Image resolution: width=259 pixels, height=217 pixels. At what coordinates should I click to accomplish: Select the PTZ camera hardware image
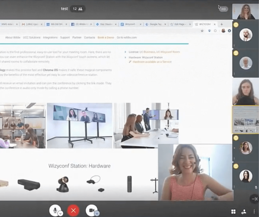(63, 184)
